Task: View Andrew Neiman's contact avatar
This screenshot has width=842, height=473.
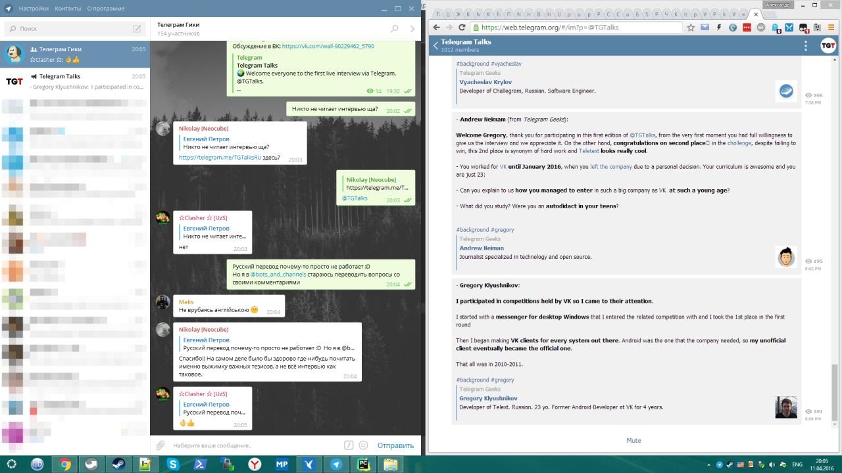Action: click(786, 257)
